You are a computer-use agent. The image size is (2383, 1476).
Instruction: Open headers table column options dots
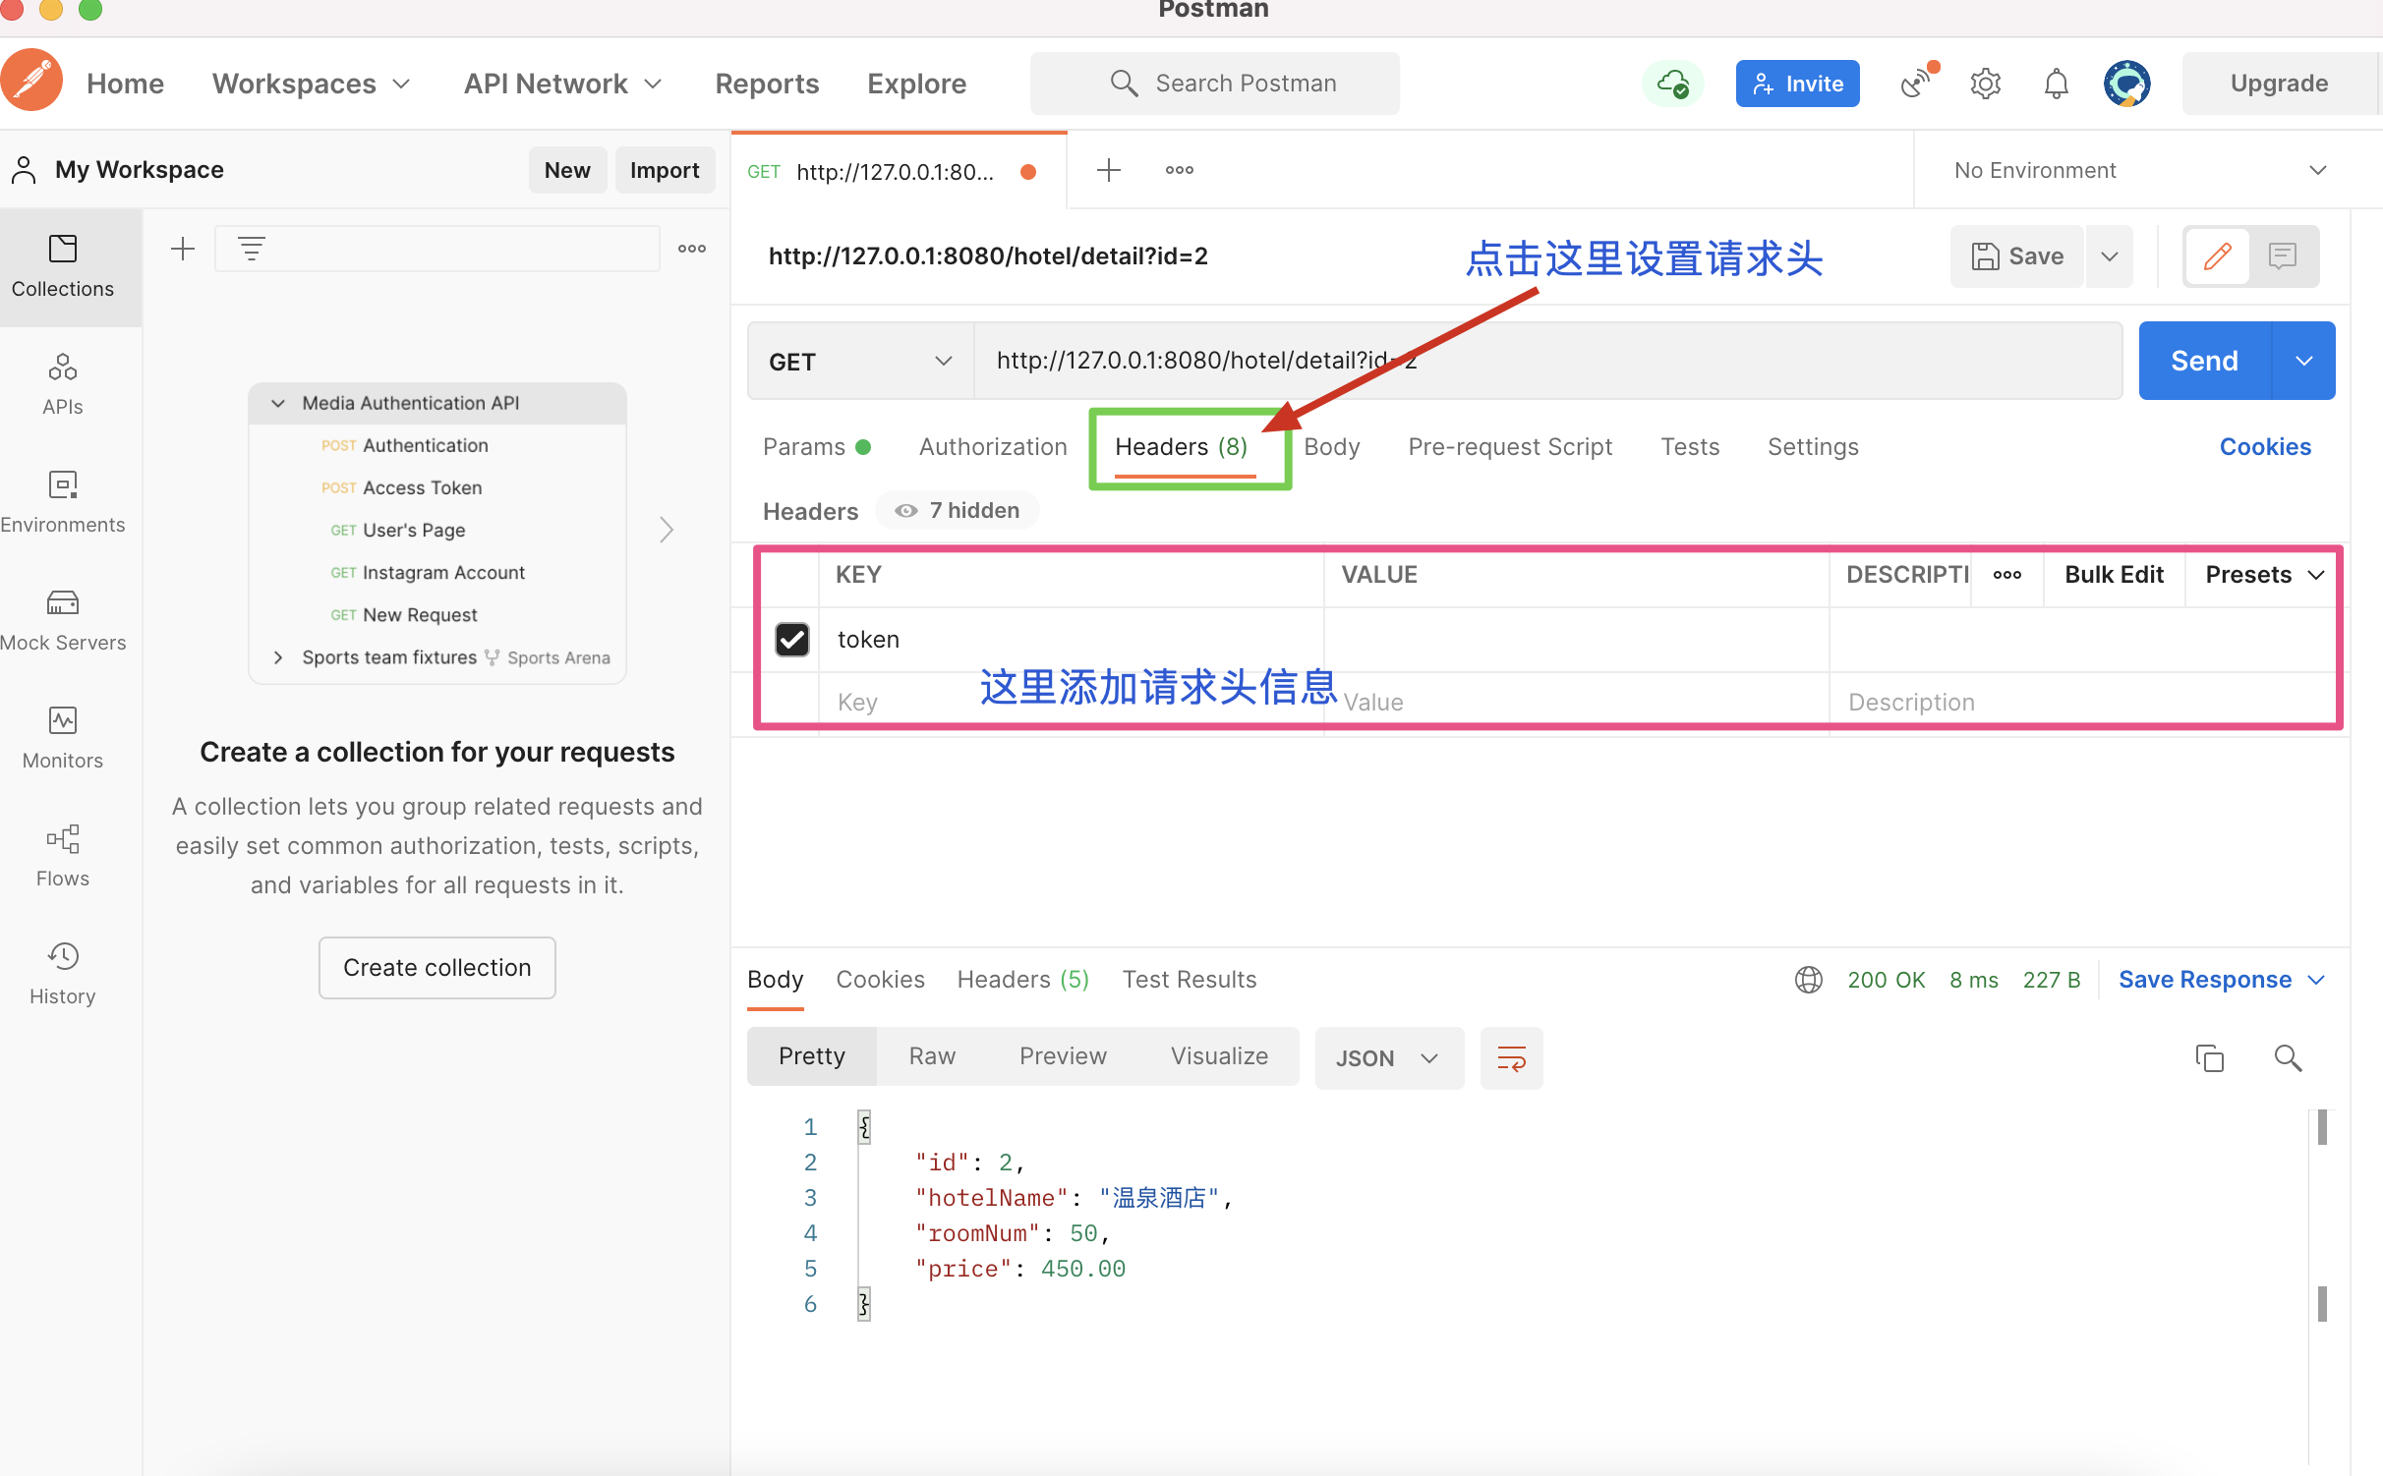pyautogui.click(x=2007, y=575)
